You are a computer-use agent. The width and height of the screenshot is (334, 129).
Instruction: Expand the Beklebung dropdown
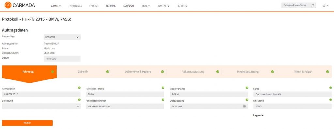41,107
